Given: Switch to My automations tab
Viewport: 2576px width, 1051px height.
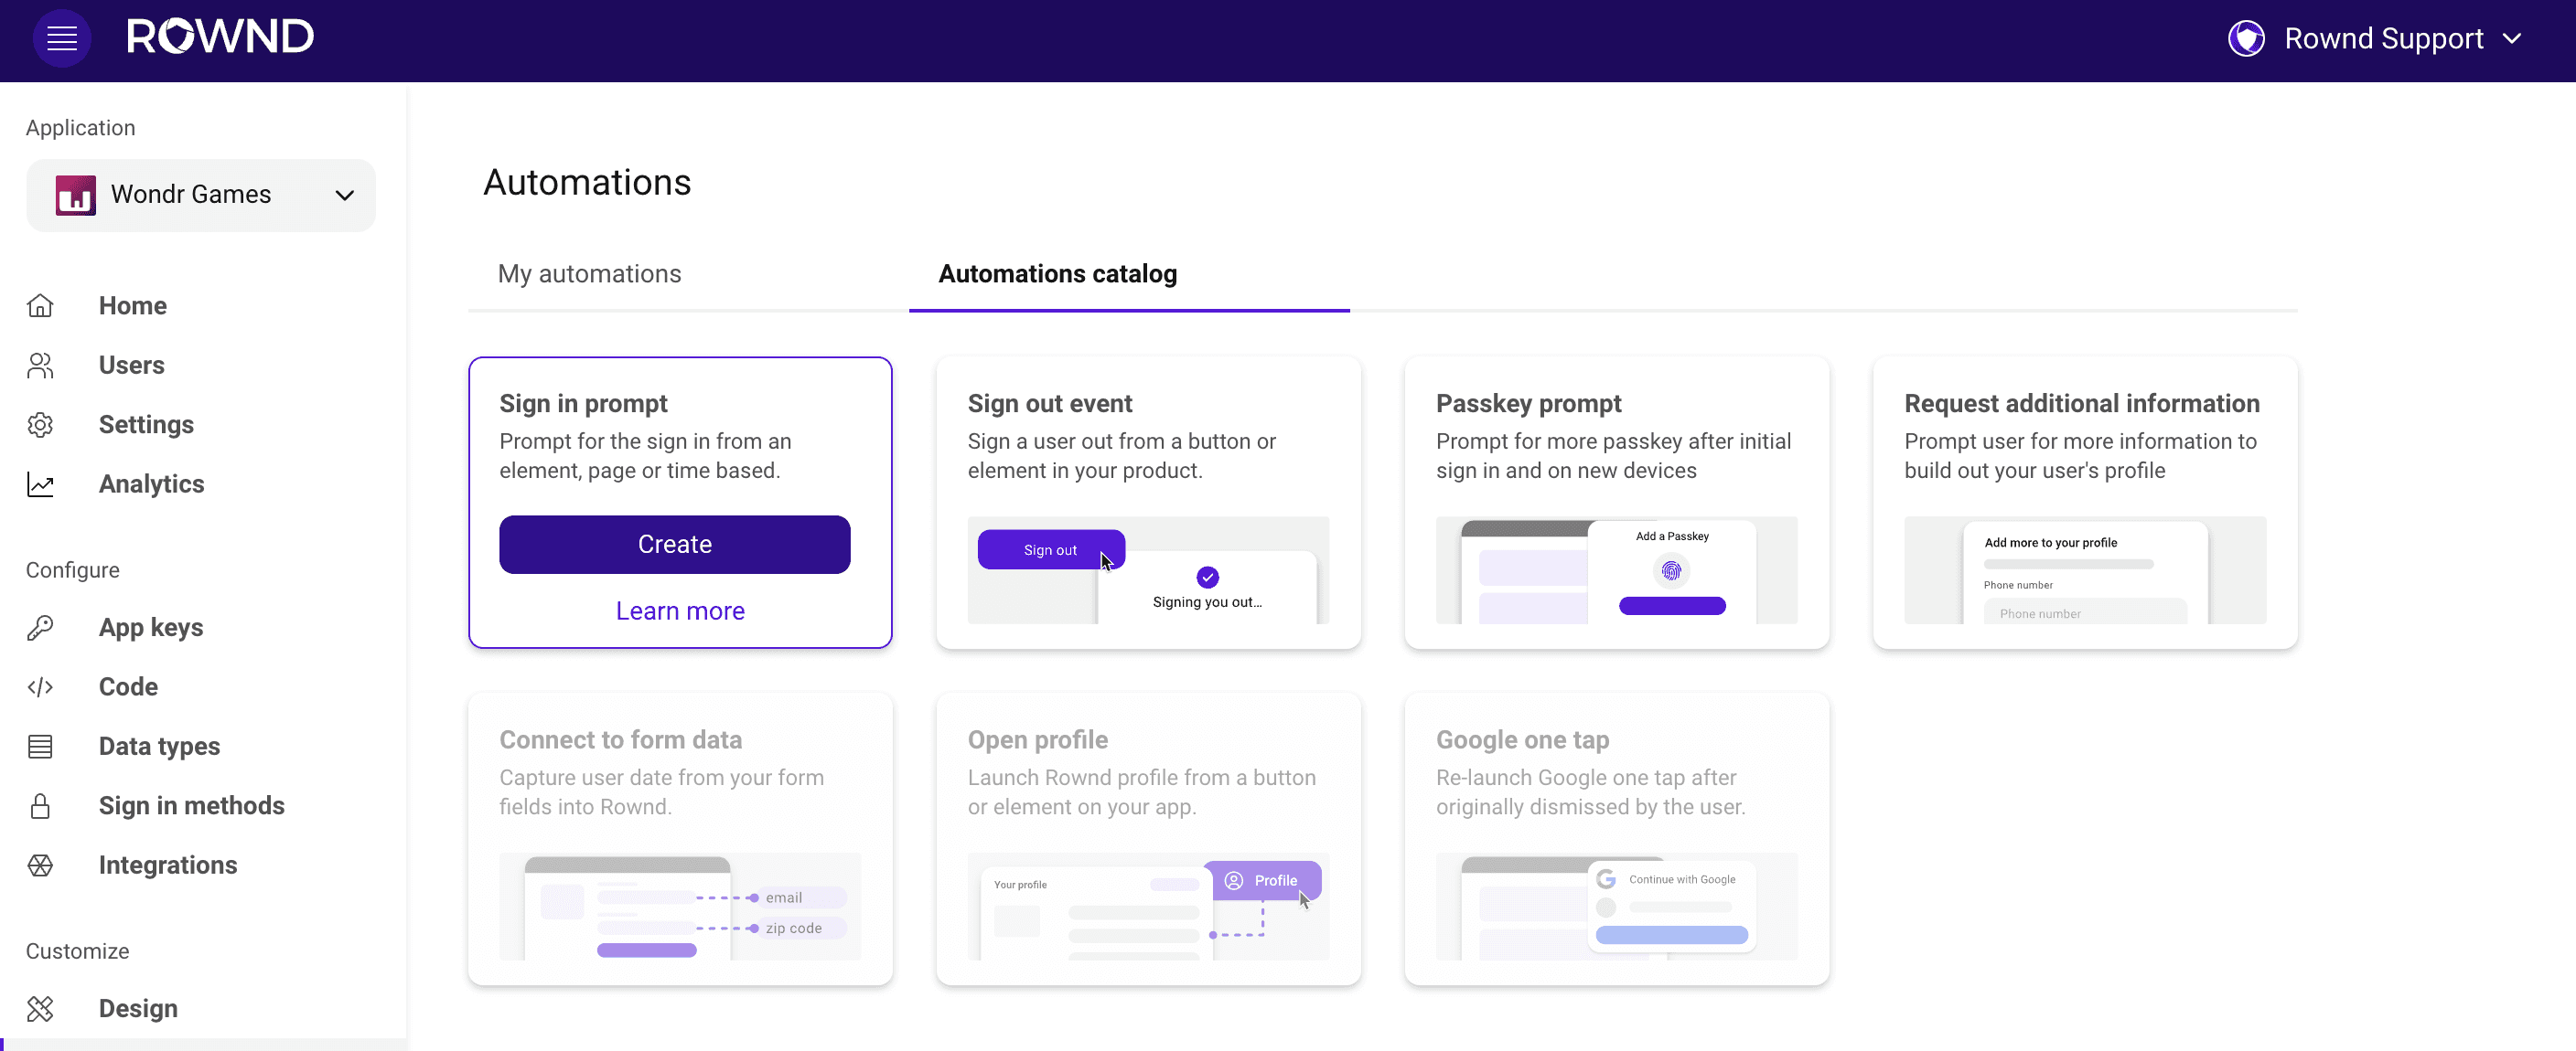Looking at the screenshot, I should point(590,274).
